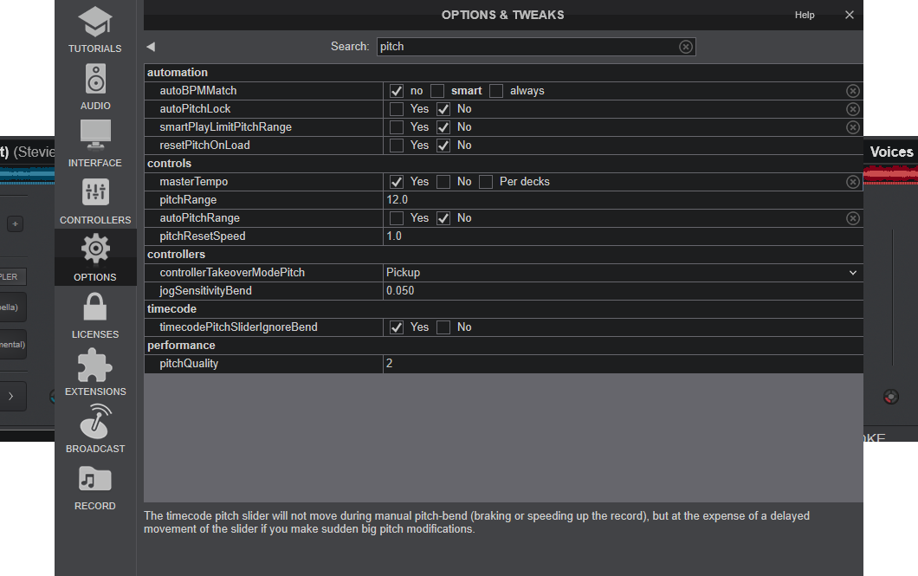Screen dimensions: 918x576
Task: Set masterTempo to Per decks
Action: (x=486, y=182)
